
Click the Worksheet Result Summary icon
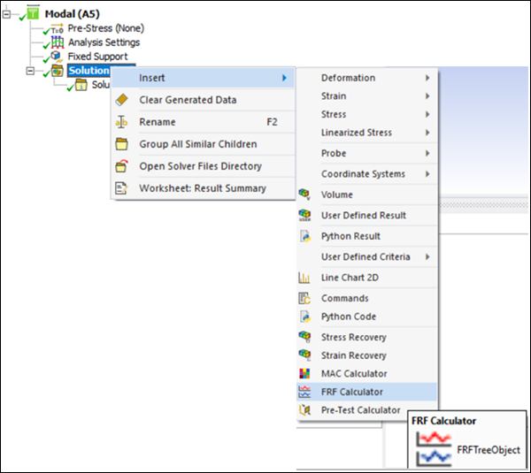pyautogui.click(x=121, y=188)
